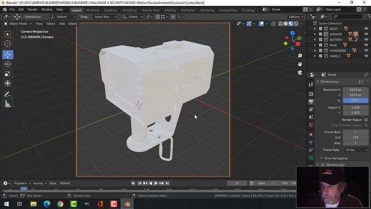Open the Scene properties tab
This screenshot has height=209, width=371.
311,117
